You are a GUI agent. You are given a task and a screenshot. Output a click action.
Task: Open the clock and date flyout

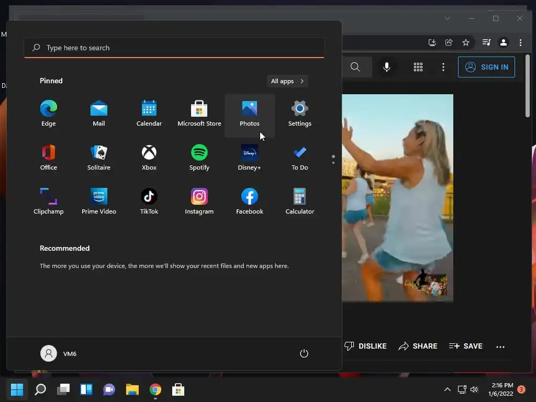(501, 389)
